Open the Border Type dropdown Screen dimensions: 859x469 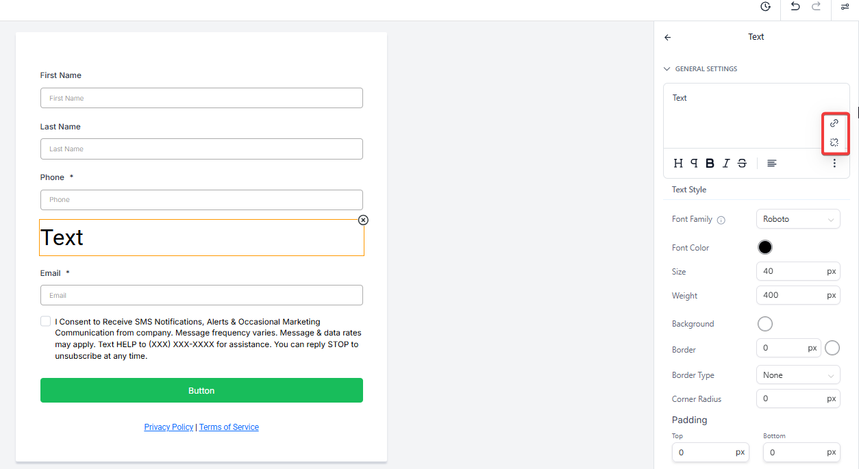point(797,375)
